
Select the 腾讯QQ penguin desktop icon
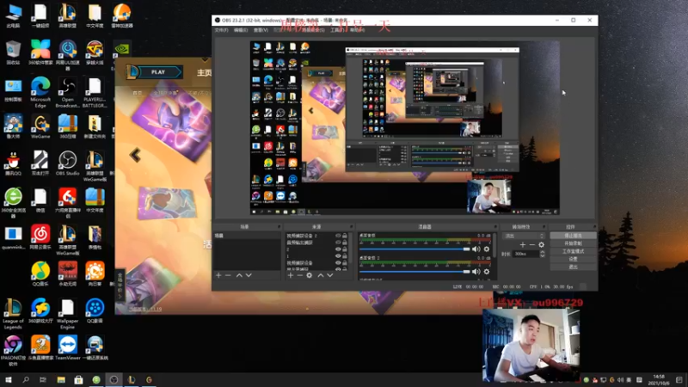point(13,163)
